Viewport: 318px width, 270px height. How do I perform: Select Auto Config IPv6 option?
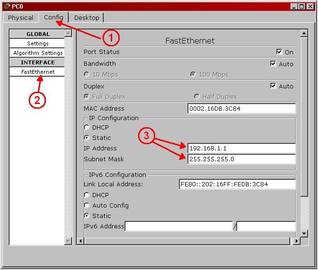(87, 205)
